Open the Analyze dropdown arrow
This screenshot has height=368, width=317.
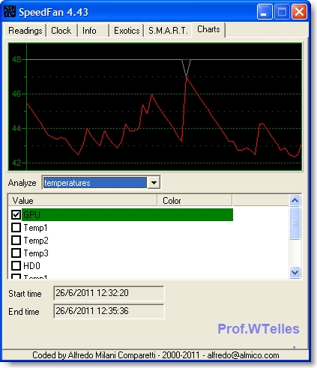pyautogui.click(x=154, y=183)
